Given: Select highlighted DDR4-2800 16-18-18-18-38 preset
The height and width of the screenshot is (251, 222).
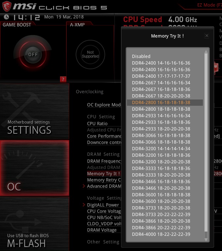Looking at the screenshot, I should [165, 102].
